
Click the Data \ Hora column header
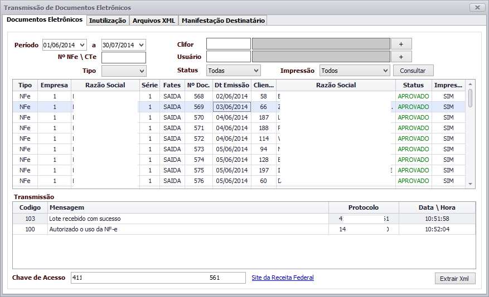pos(437,208)
